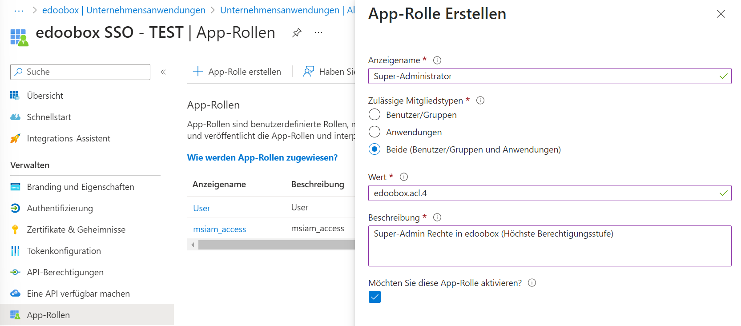Click the plus icon for App-Rolle erstellen
The width and height of the screenshot is (741, 326).
[x=198, y=72]
